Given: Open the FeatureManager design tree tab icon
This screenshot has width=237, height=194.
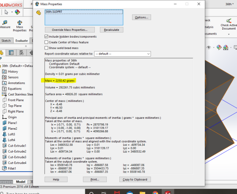Looking at the screenshot, I should coord(2,53).
